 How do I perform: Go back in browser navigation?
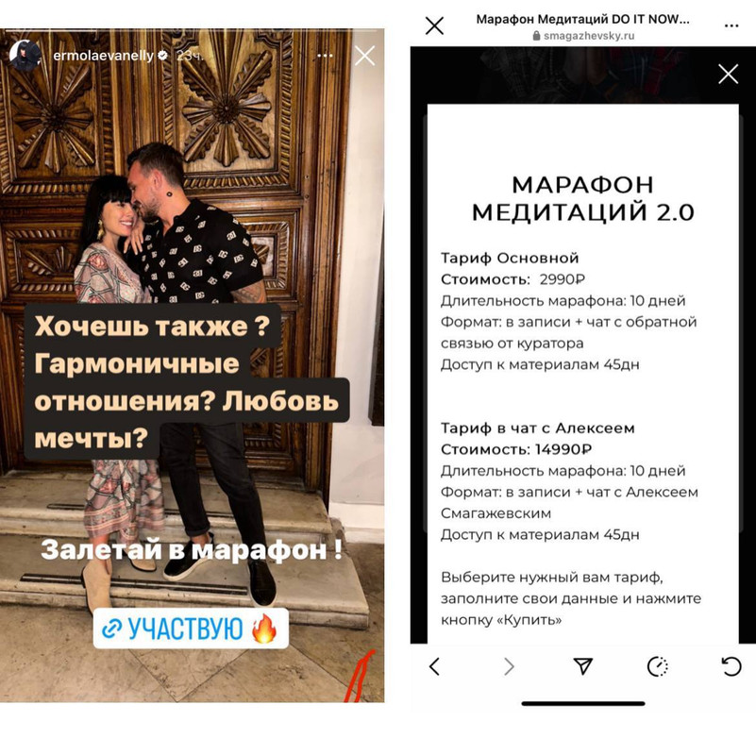coord(434,667)
